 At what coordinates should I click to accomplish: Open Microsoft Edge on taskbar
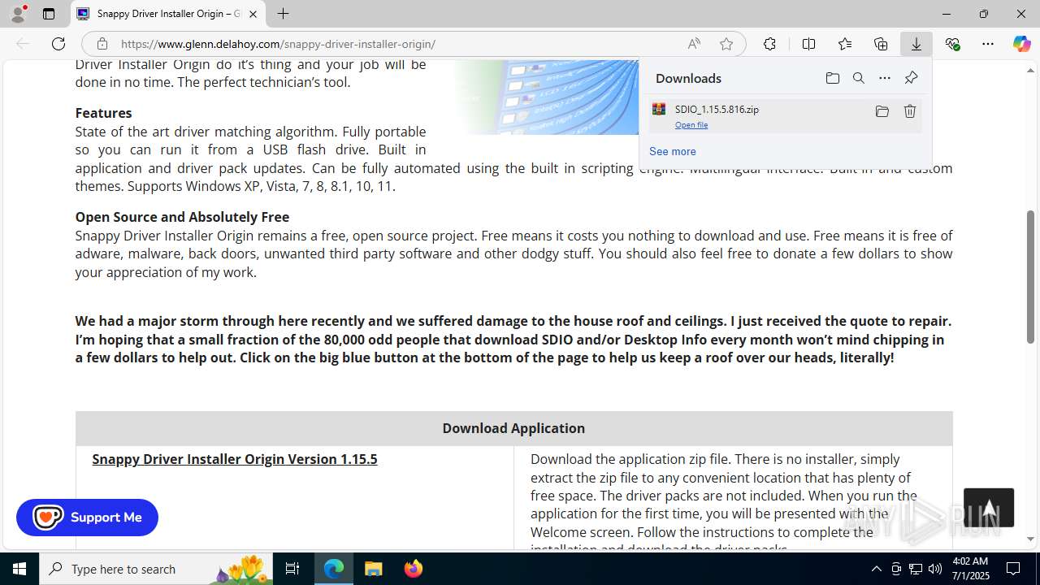pos(334,569)
